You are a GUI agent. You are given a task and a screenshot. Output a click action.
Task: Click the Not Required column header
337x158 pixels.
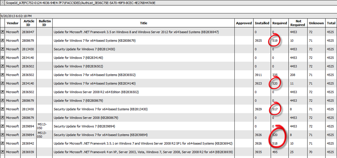pyautogui.click(x=298, y=23)
